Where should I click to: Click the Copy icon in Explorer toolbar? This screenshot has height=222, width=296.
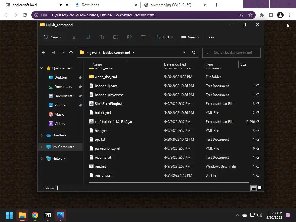[88, 37]
